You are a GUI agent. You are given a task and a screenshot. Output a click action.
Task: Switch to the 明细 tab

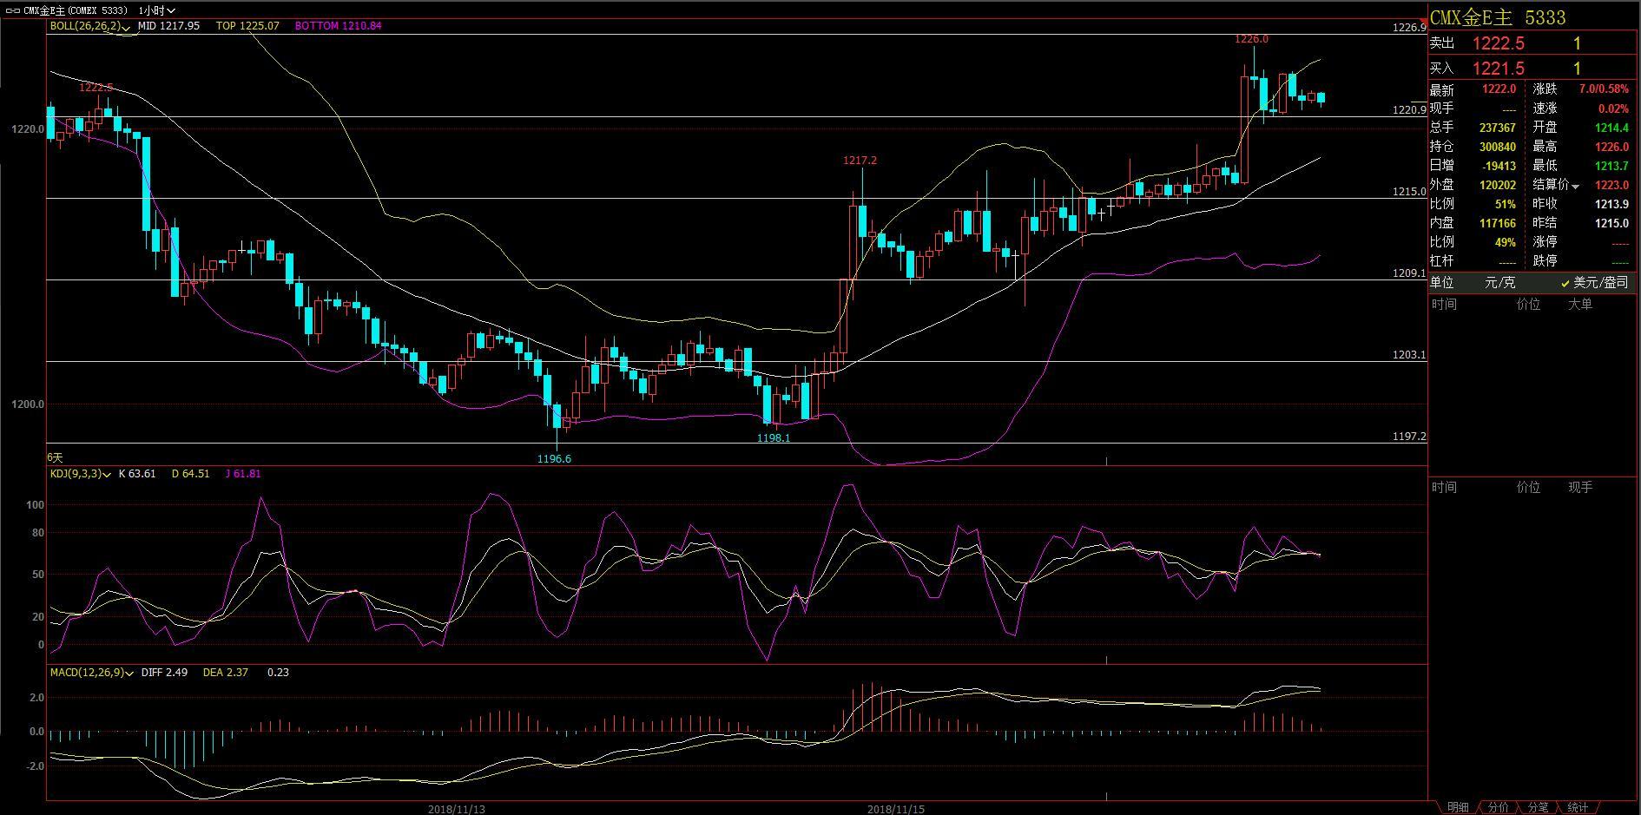coord(1458,807)
